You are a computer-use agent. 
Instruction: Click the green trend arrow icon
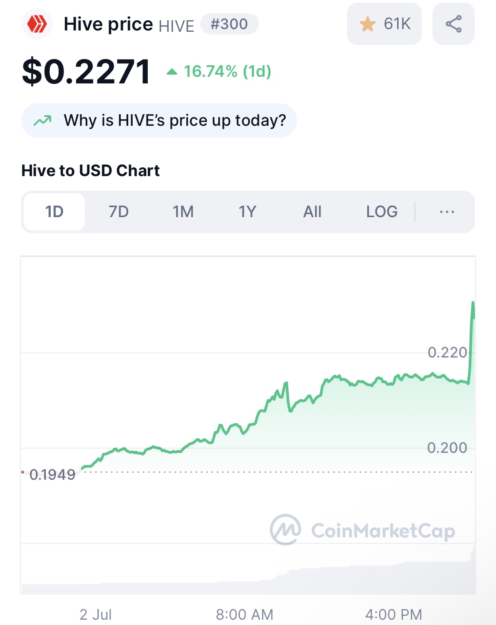tap(43, 120)
